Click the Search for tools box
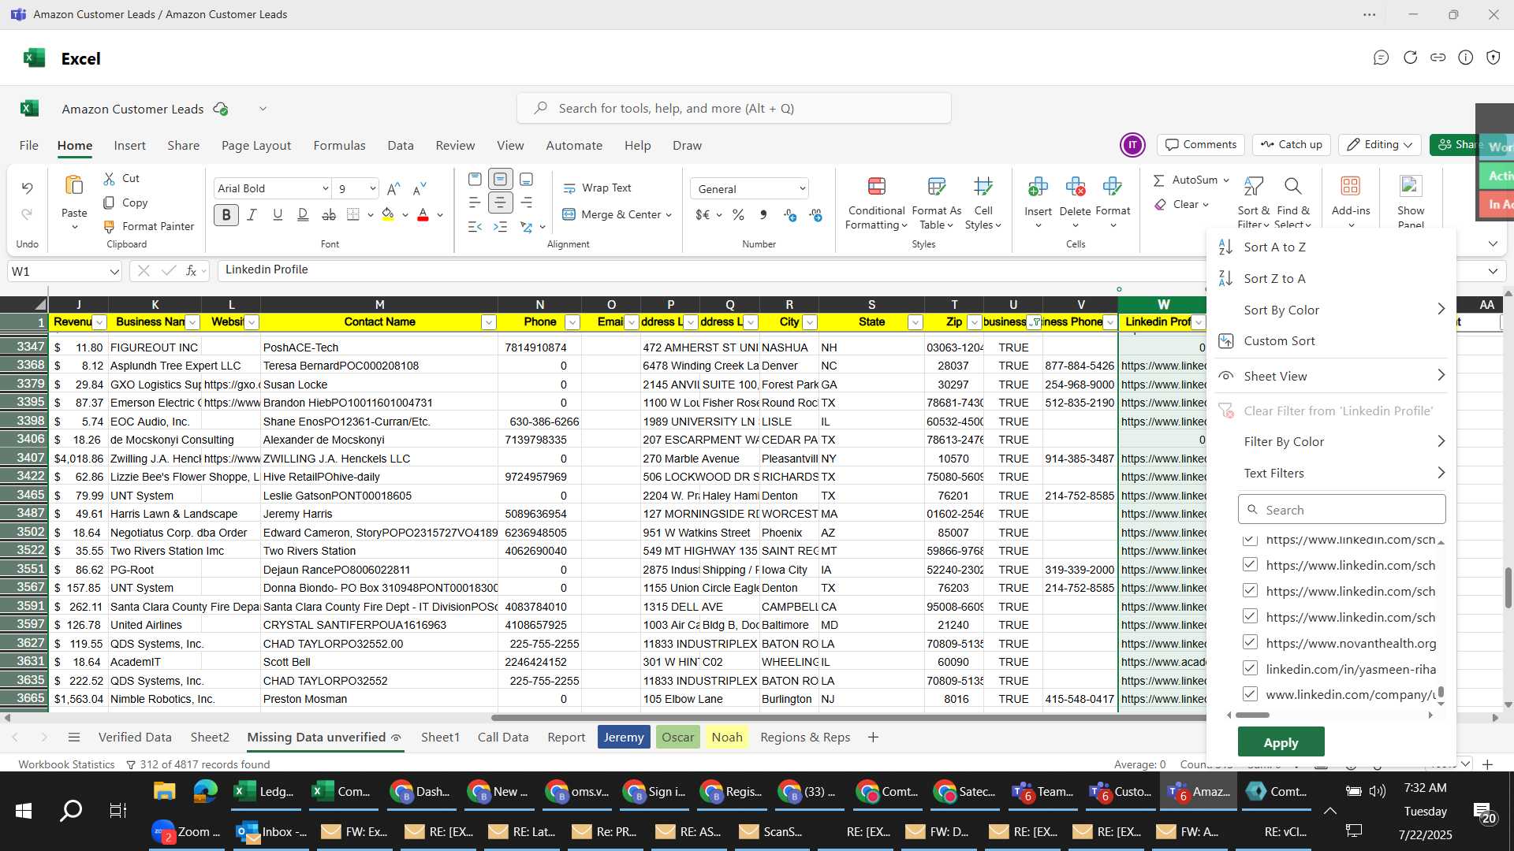Viewport: 1514px width, 851px height. [x=733, y=108]
